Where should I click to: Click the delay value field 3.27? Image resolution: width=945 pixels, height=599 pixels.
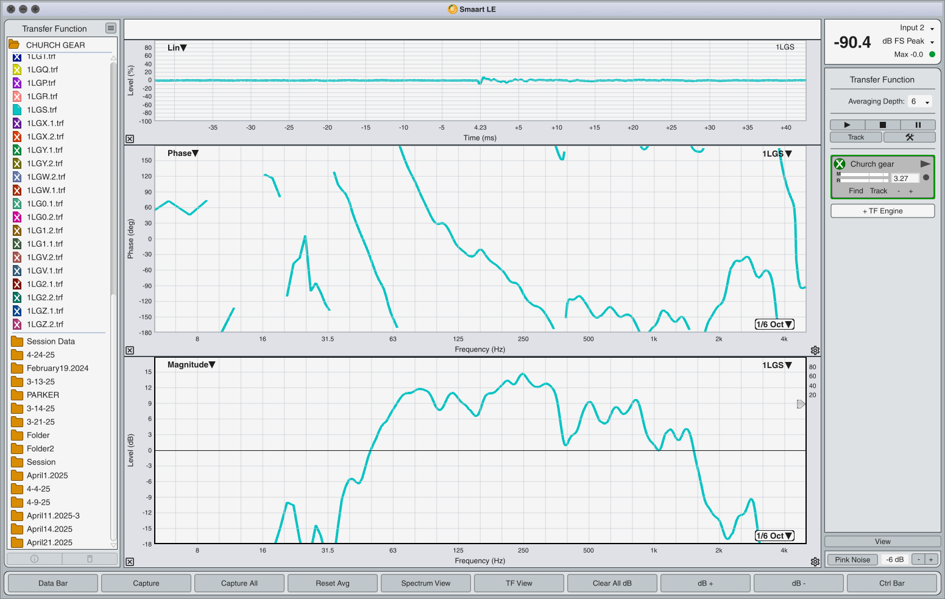pyautogui.click(x=905, y=179)
